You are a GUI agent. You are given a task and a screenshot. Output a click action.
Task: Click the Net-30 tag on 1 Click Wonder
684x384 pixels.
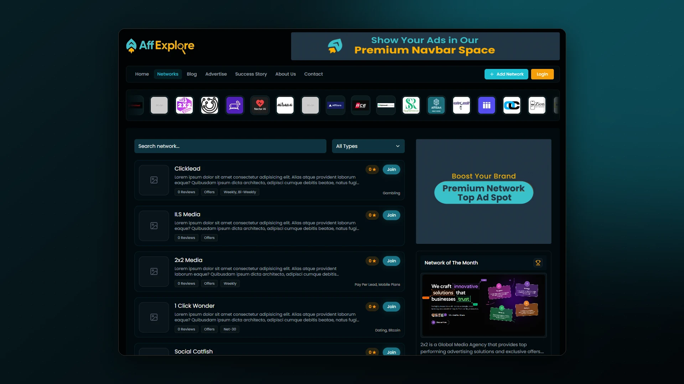click(x=230, y=329)
